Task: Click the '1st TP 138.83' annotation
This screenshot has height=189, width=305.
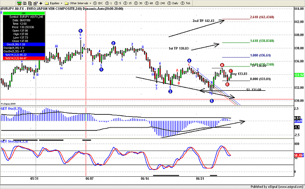Action: pyautogui.click(x=179, y=48)
